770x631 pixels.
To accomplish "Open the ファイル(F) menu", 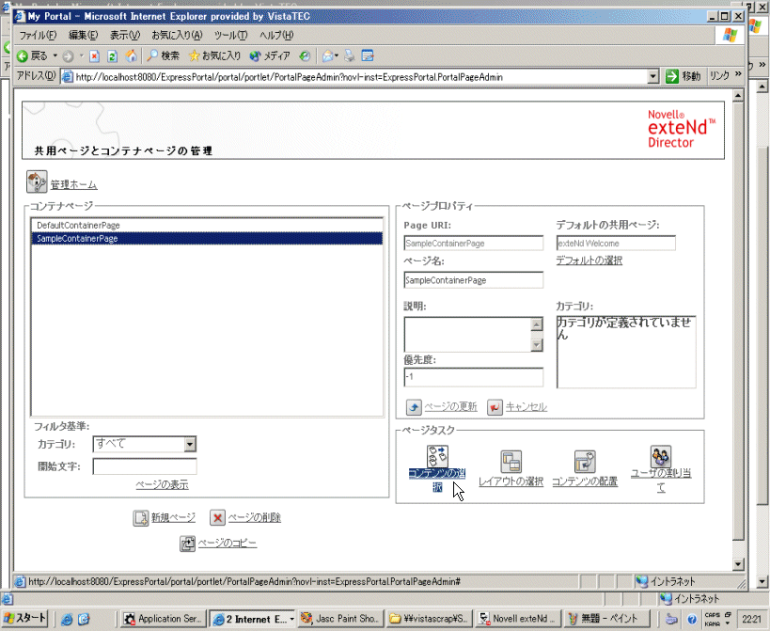I will 38,36.
